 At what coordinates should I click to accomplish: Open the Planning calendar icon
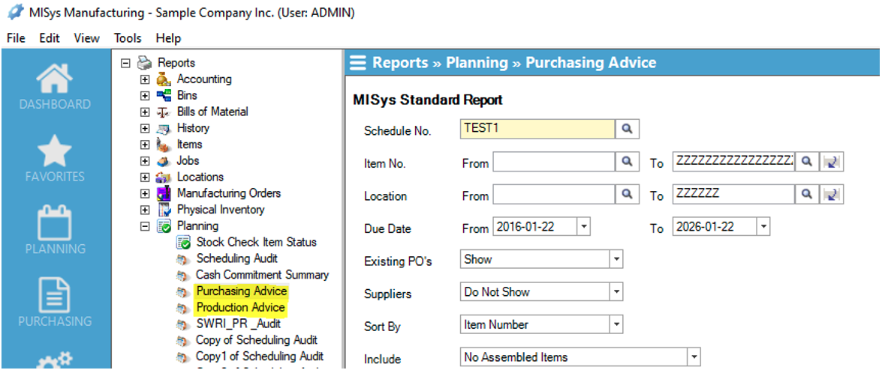click(55, 223)
